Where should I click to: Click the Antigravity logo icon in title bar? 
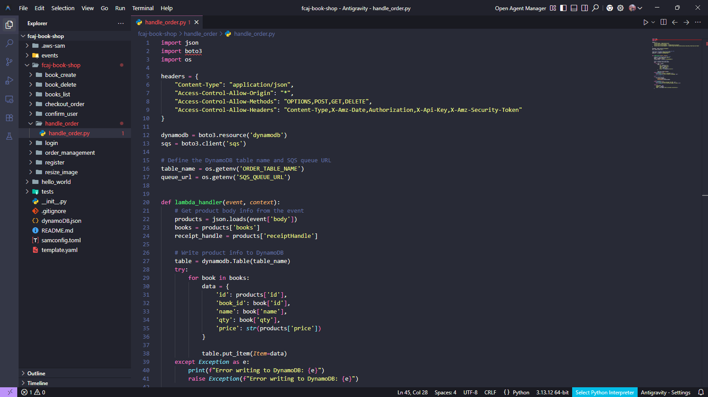coord(8,8)
